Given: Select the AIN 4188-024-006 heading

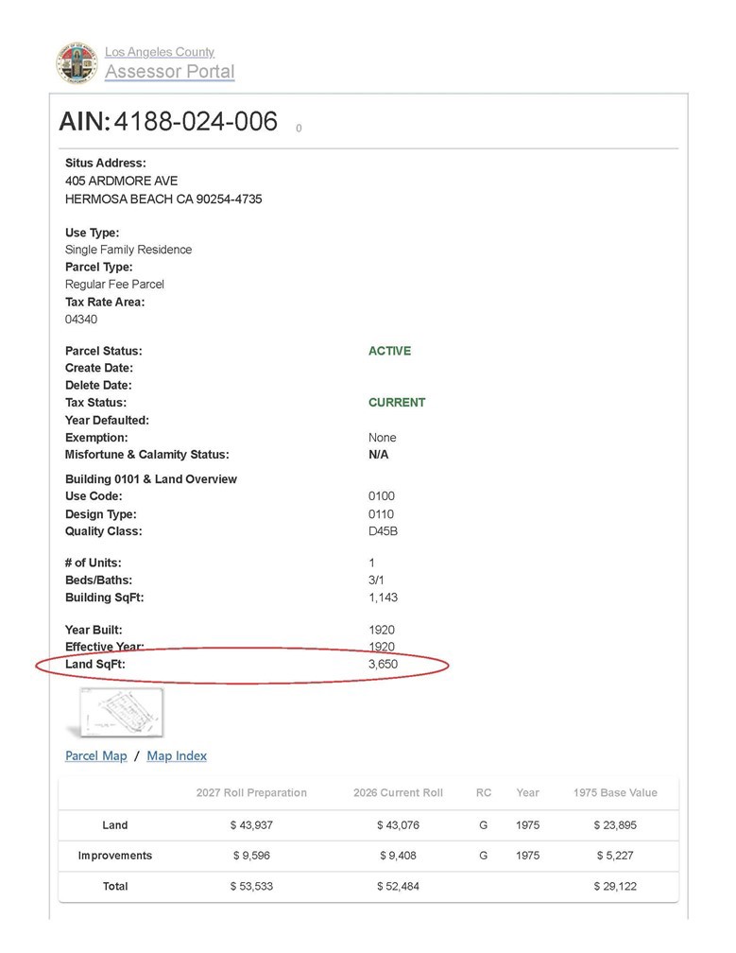Looking at the screenshot, I should coord(168,122).
